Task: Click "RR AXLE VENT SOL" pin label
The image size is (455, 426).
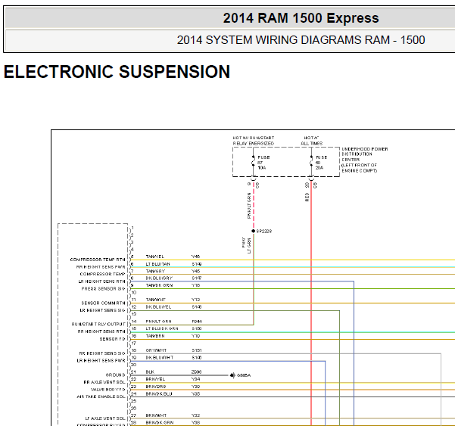Action: 104,382
